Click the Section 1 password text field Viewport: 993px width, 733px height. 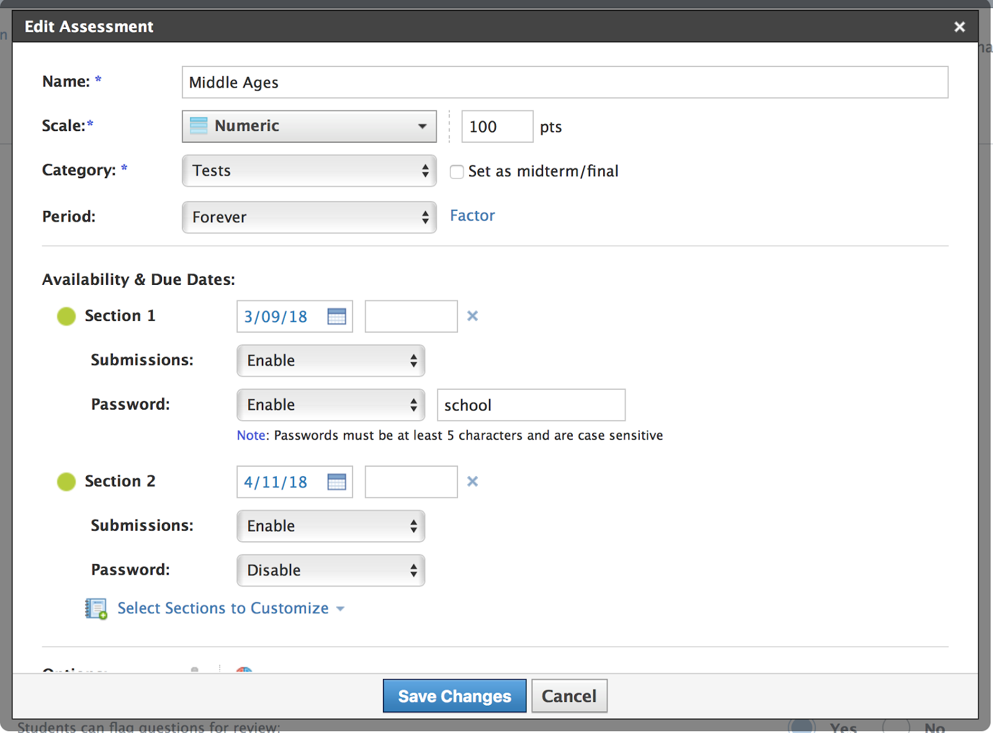(x=531, y=405)
